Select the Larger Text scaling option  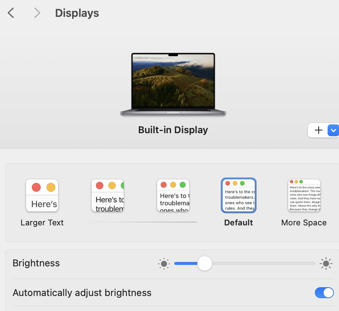42,195
